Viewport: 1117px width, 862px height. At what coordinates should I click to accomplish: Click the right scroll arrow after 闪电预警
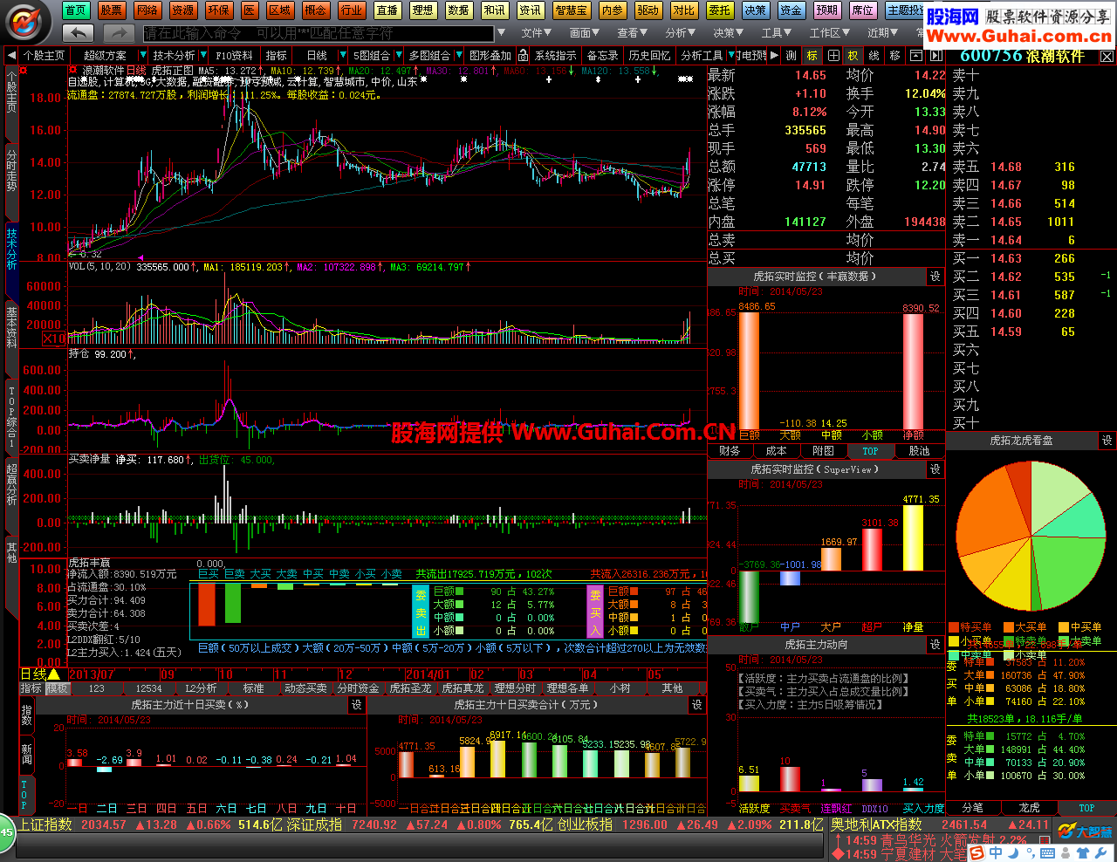tap(773, 55)
